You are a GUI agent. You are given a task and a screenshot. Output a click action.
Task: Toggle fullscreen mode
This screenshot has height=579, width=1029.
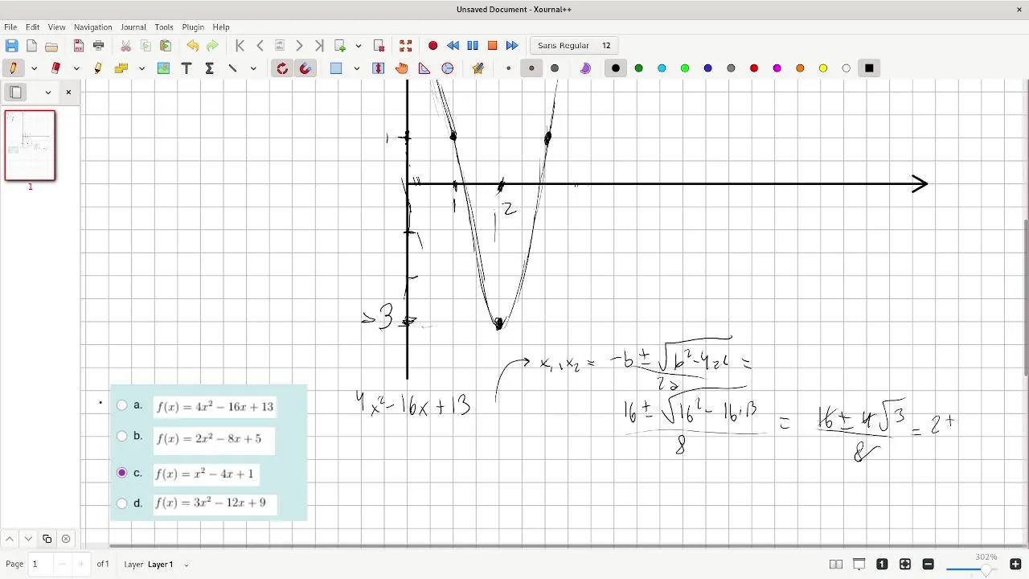pyautogui.click(x=406, y=46)
